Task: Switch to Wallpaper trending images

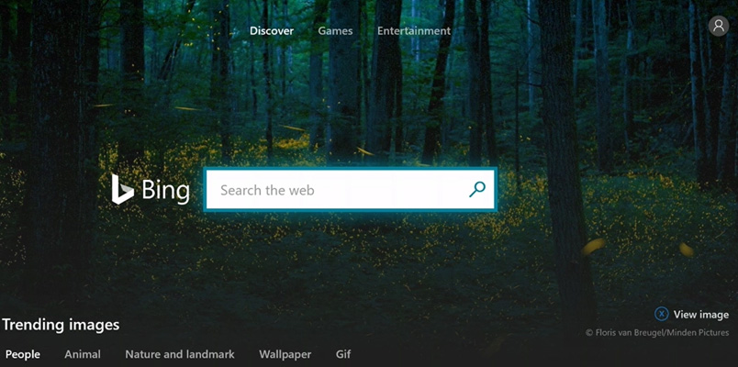Action: pyautogui.click(x=285, y=354)
